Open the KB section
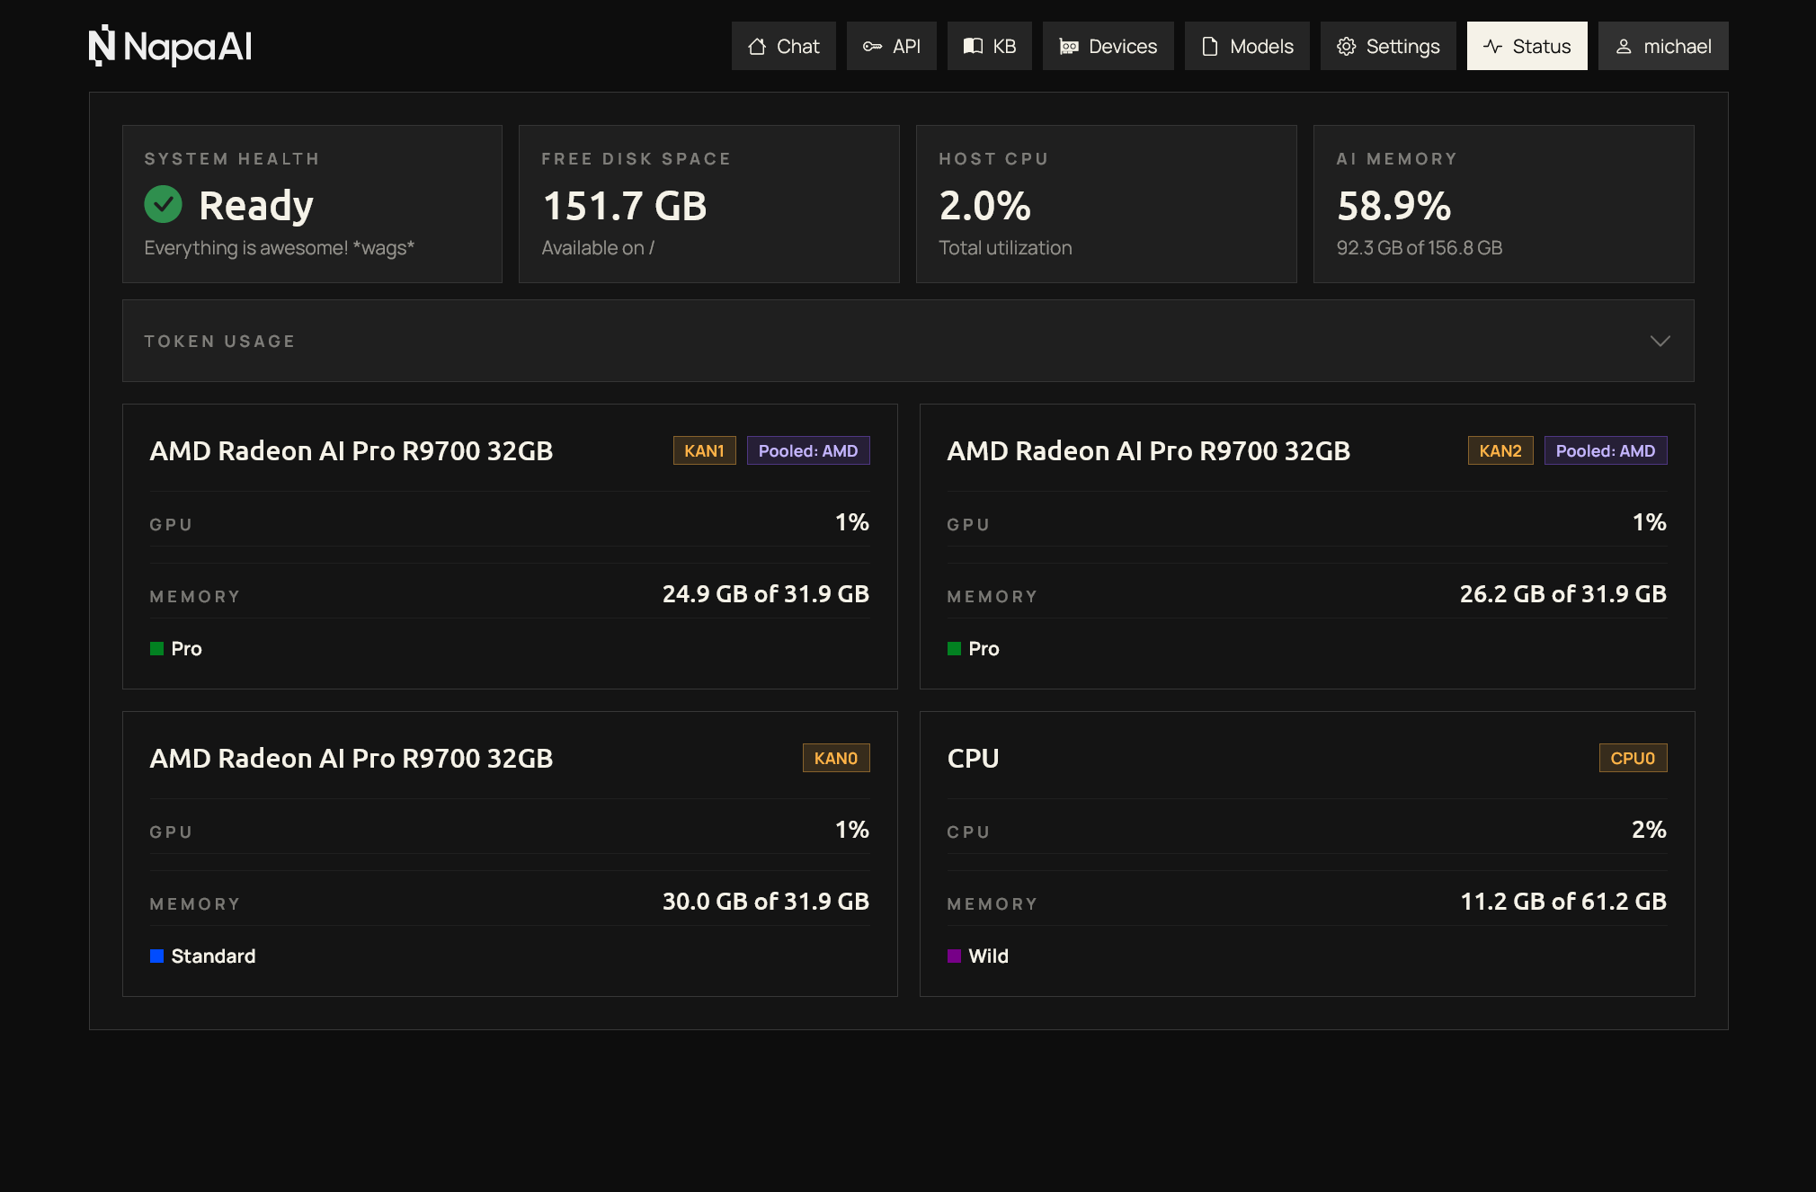 pos(990,46)
